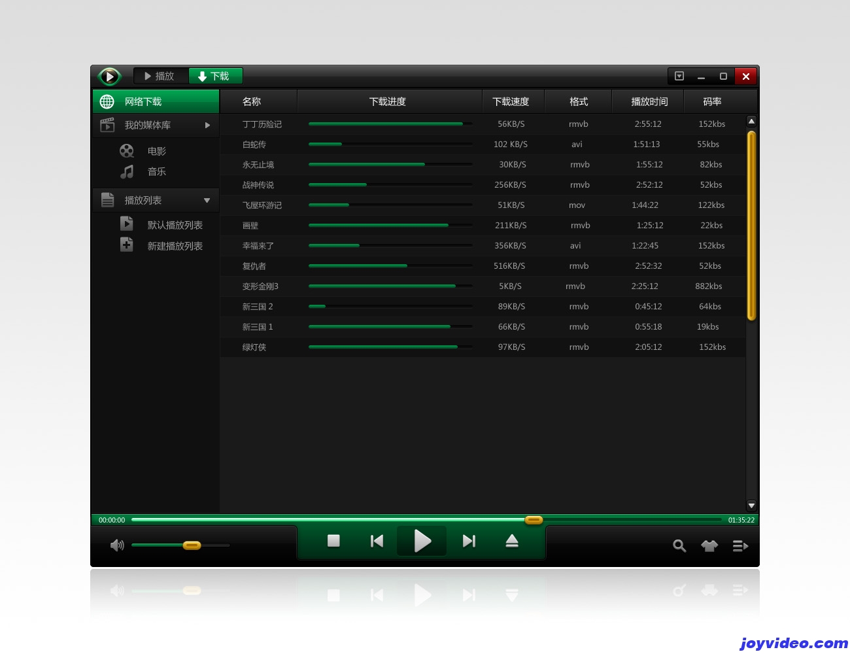850x654 pixels.
Task: Click the film reel icon for 电影
Action: 127,151
